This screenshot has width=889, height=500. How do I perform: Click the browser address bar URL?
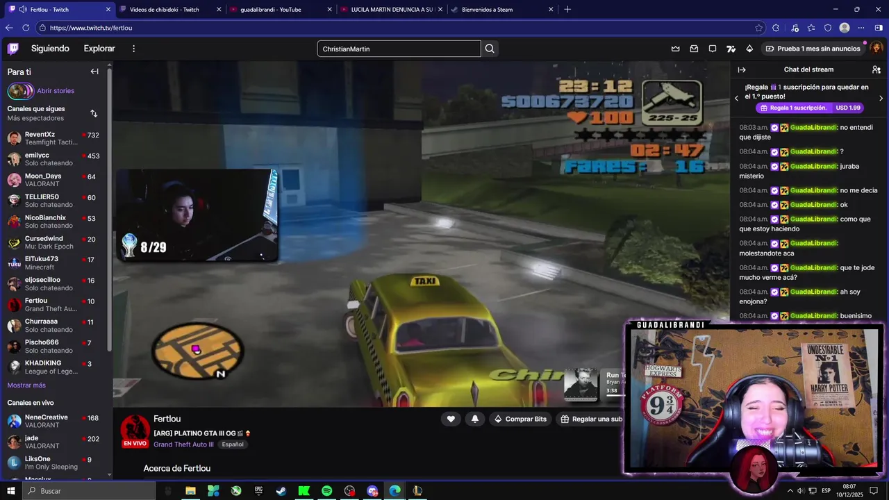click(91, 28)
